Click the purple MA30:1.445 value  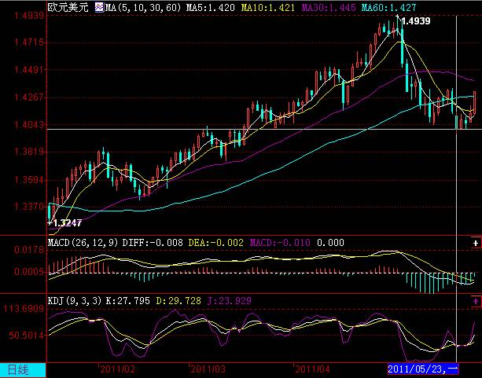pos(329,7)
